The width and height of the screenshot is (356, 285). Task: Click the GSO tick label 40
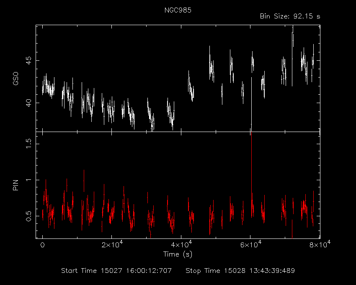[x=28, y=103]
